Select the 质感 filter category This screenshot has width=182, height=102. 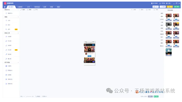[162, 28]
